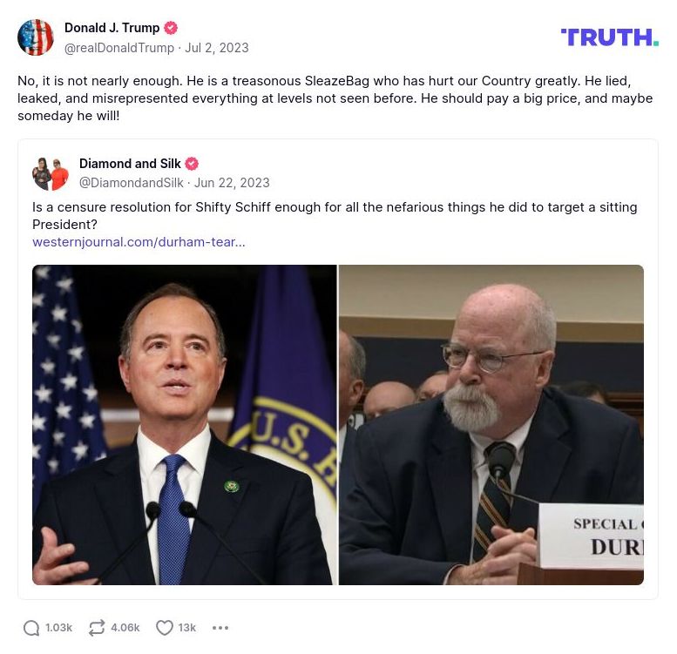Like the post with the heart icon
Screen dimensions: 677x654
(165, 628)
